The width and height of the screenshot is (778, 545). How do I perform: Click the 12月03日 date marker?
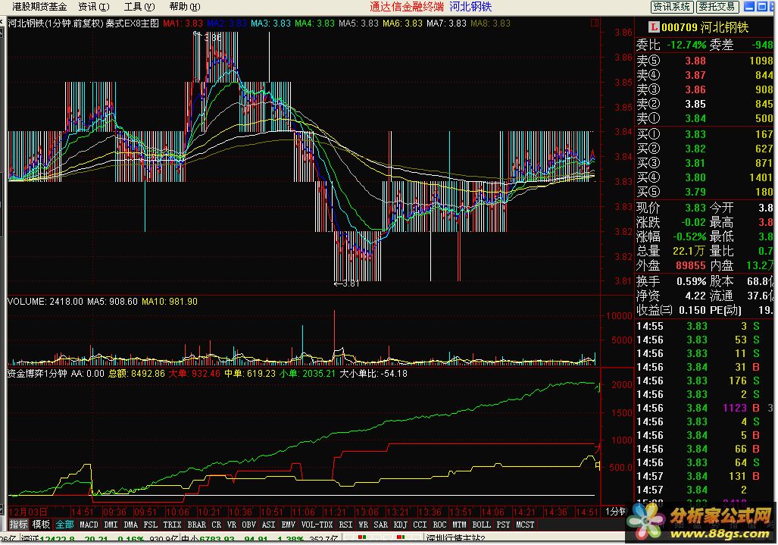tap(28, 512)
